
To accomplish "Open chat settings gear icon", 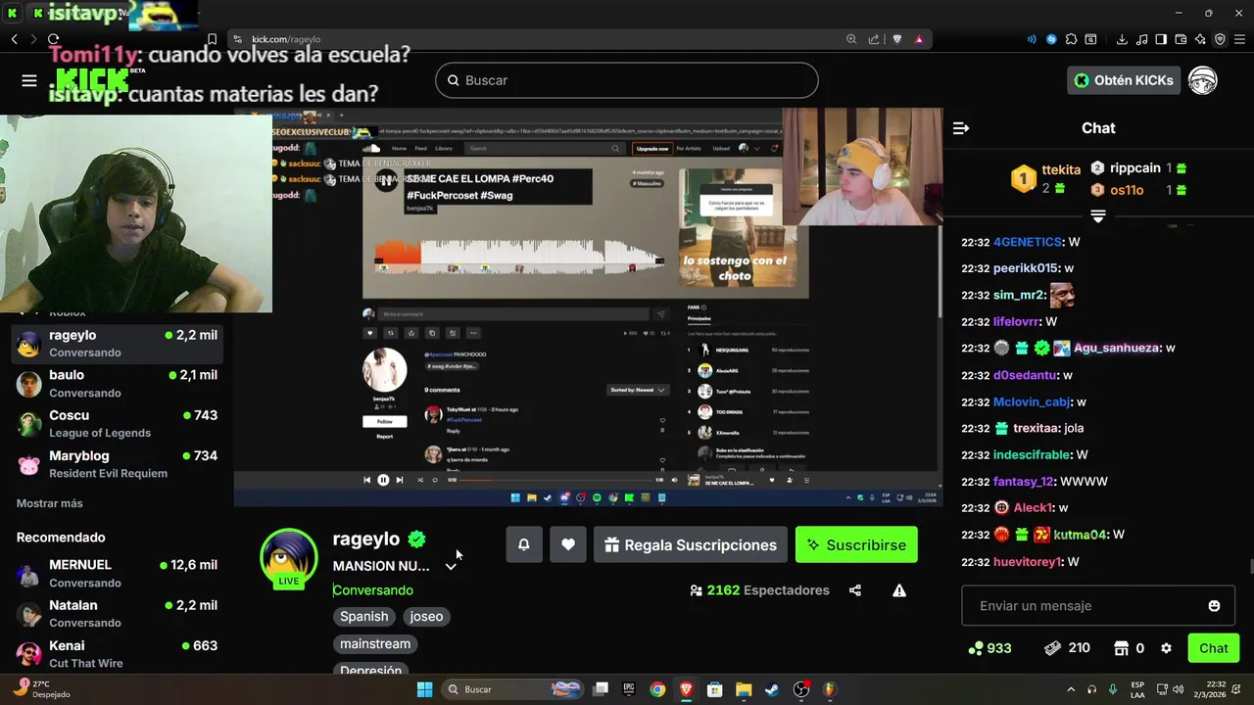I will [x=1166, y=648].
